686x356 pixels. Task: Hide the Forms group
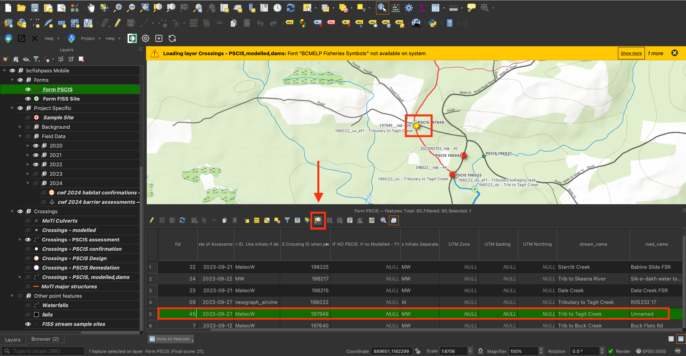(x=20, y=80)
